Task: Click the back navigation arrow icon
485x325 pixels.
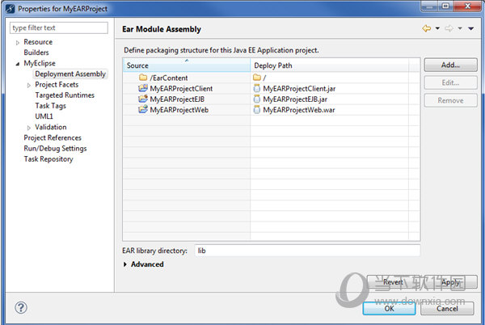Action: coord(427,28)
